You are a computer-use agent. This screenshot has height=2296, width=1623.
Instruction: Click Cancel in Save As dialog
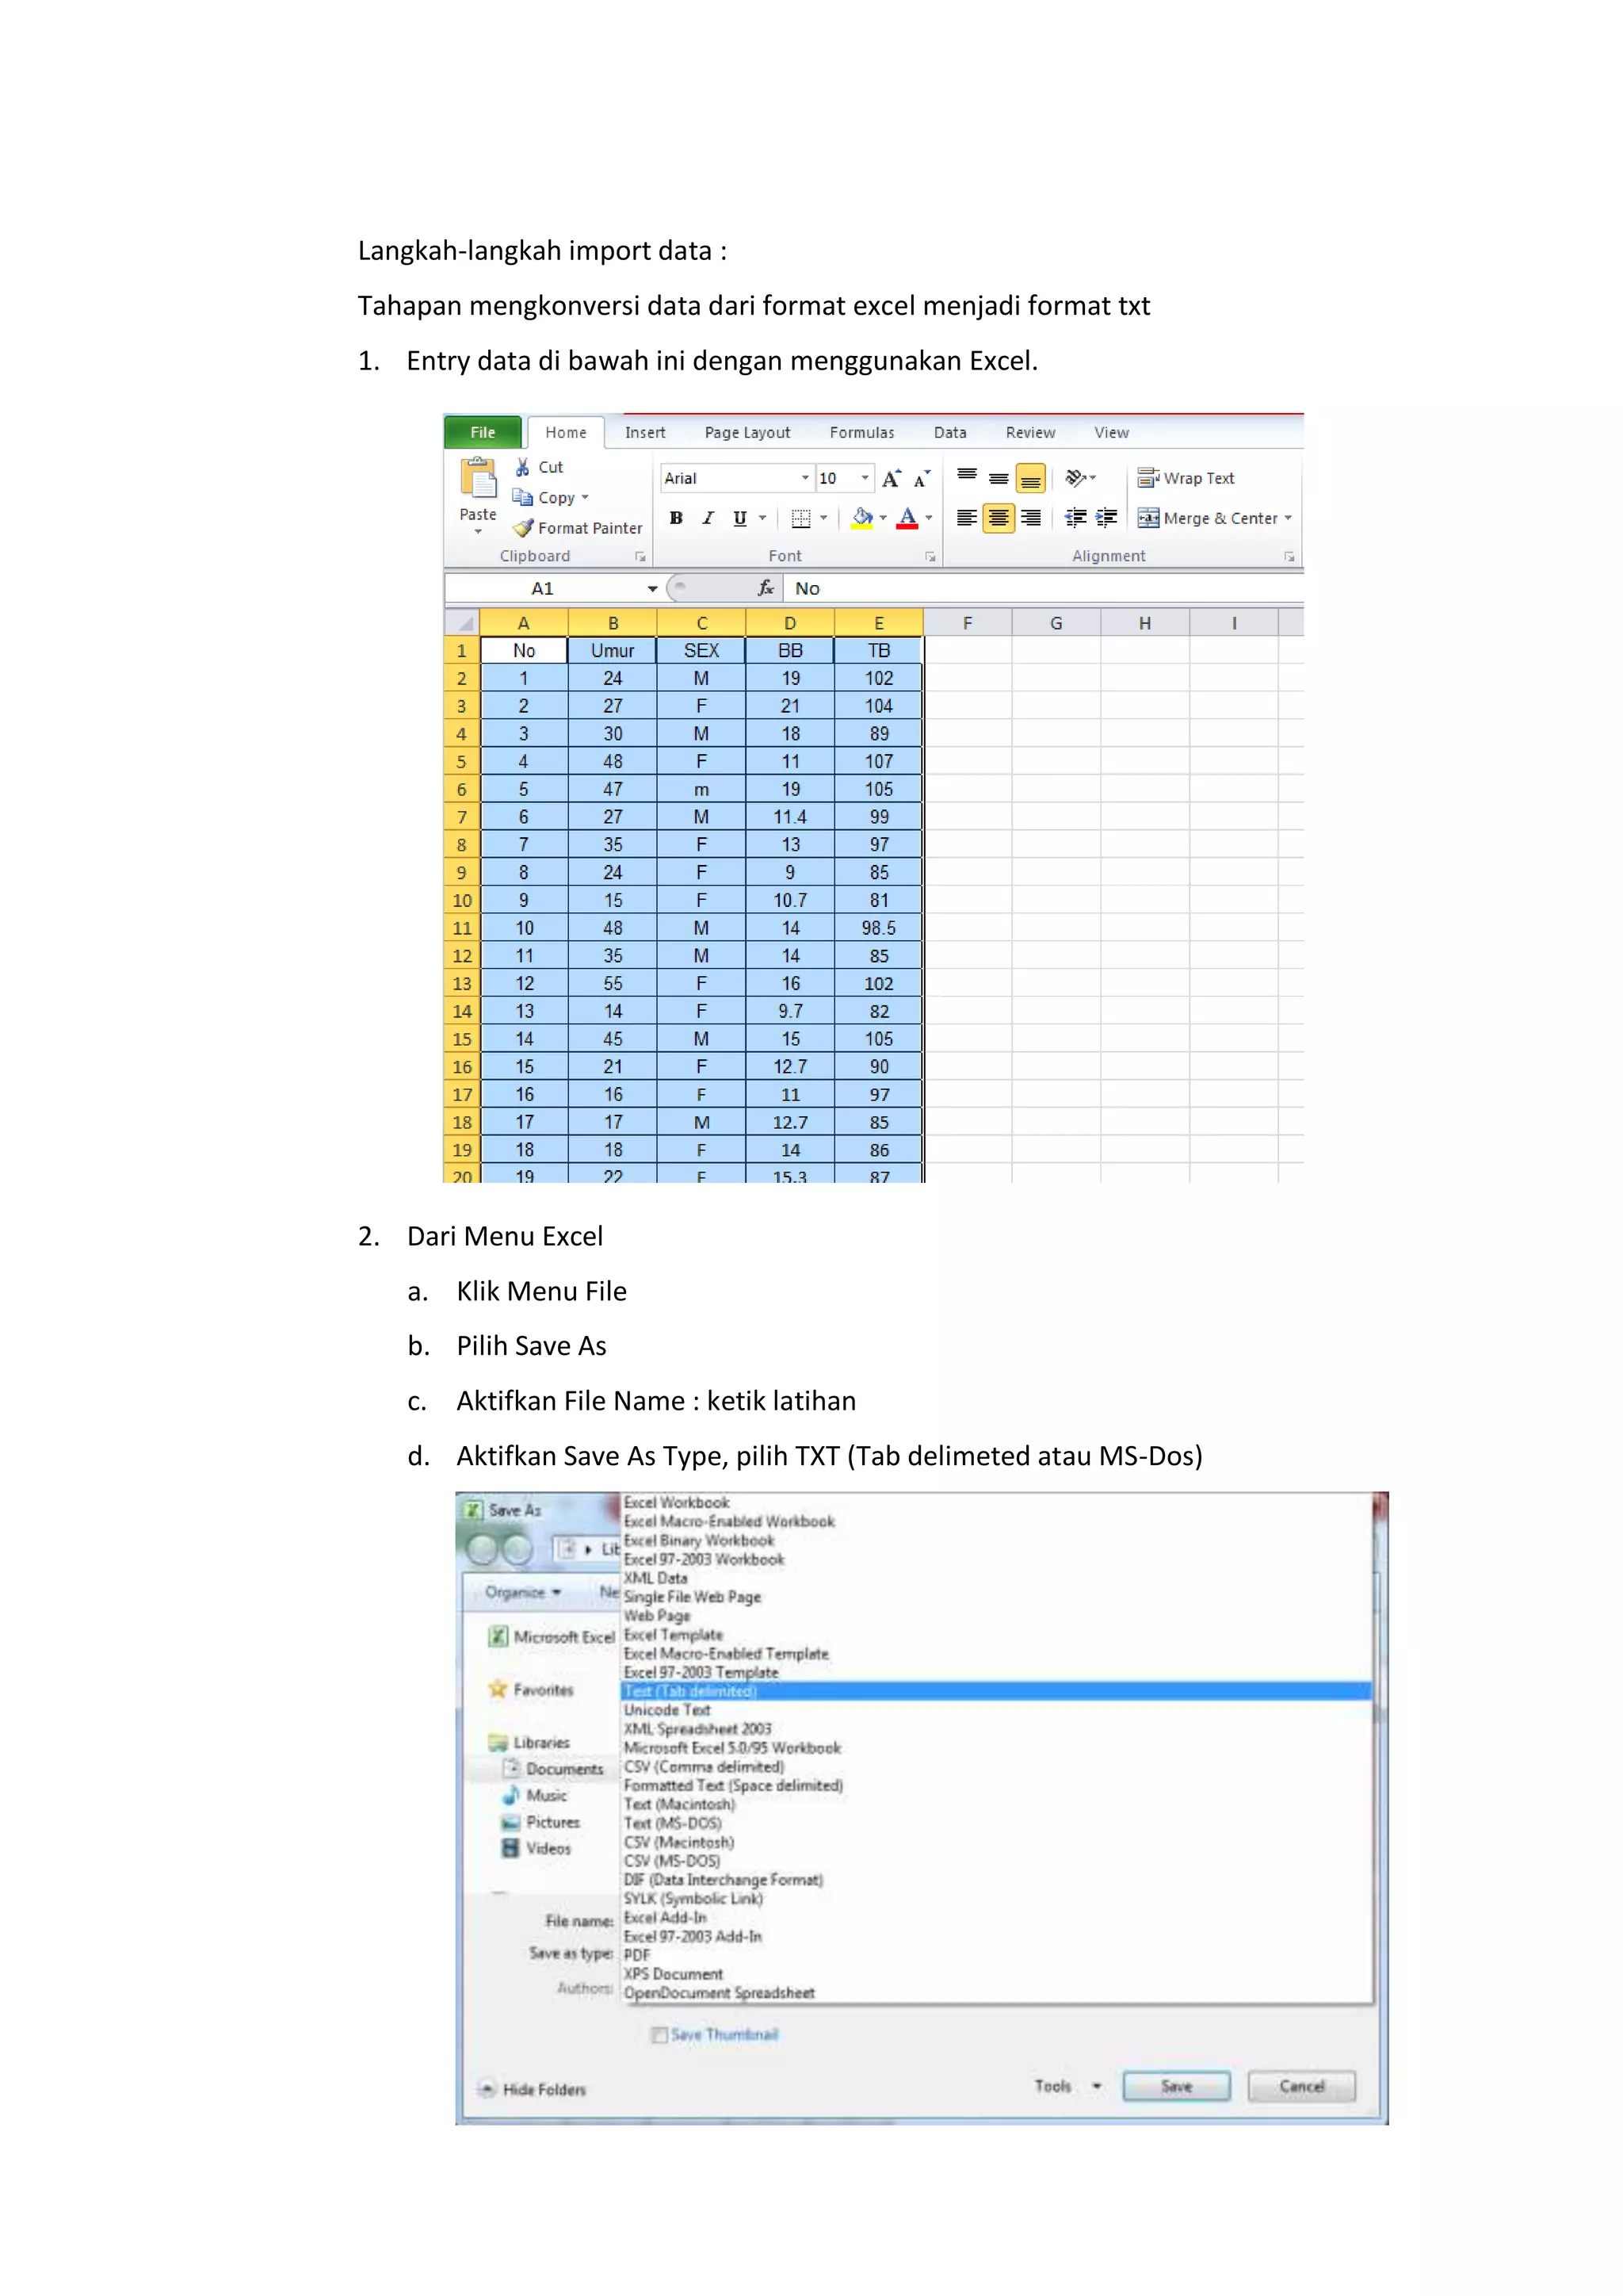coord(1301,2086)
